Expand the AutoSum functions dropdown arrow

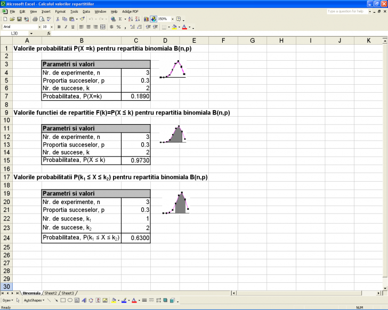(125, 19)
